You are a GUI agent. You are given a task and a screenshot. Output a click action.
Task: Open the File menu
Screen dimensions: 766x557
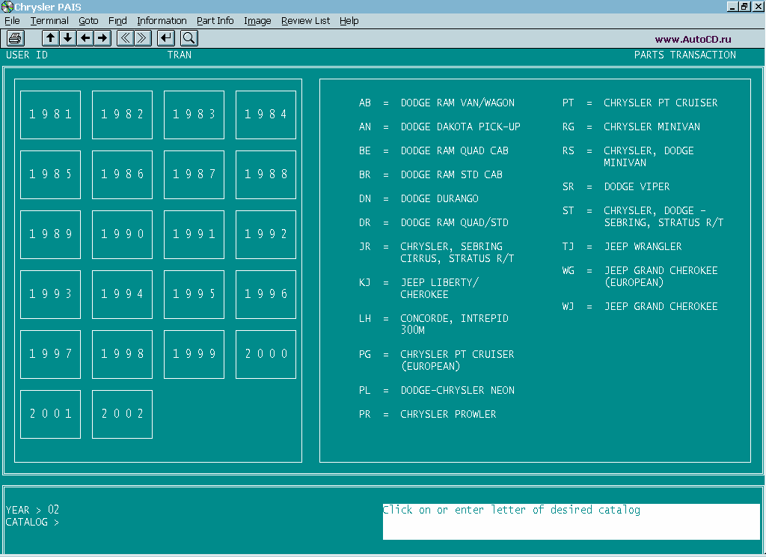pyautogui.click(x=12, y=20)
